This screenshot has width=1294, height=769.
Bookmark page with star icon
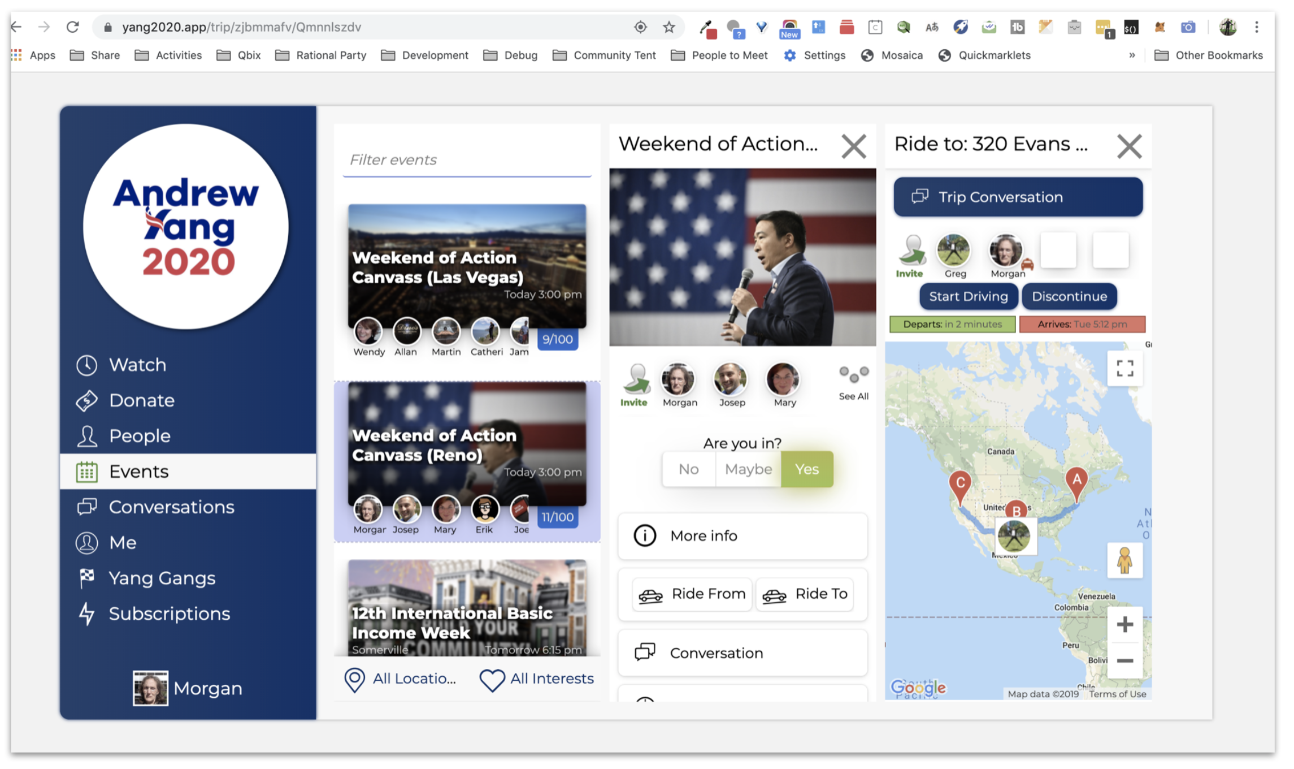coord(669,27)
